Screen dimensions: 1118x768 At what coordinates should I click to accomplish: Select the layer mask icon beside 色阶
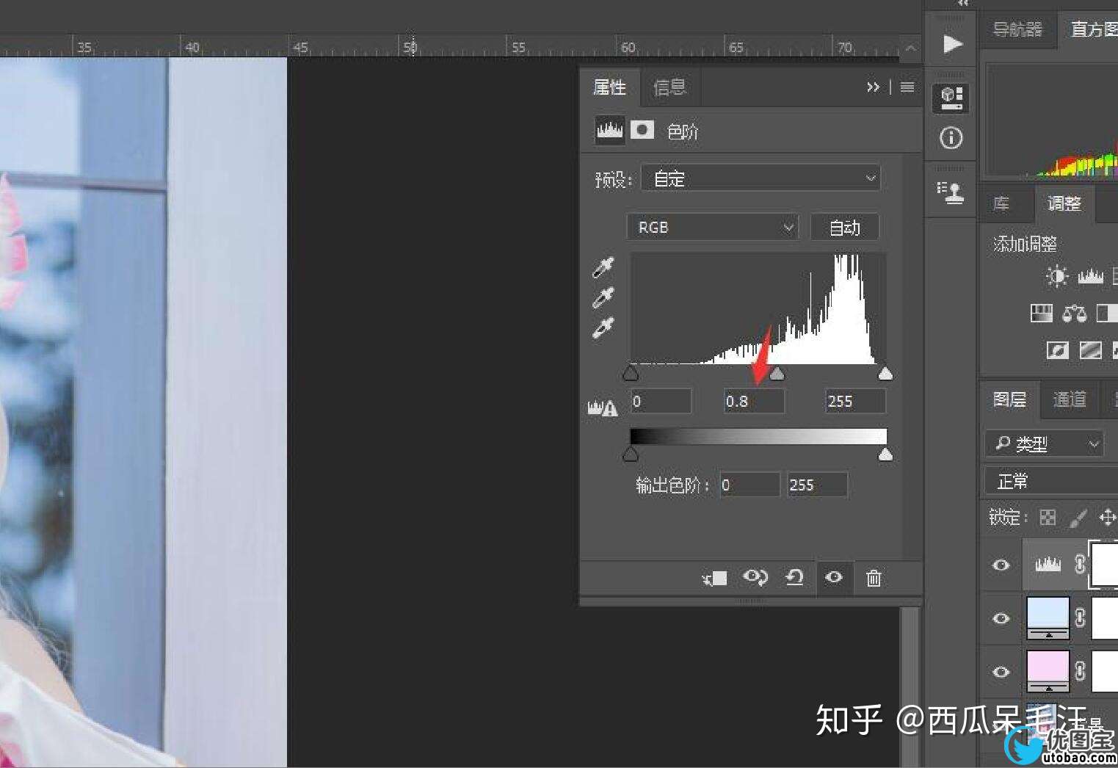click(x=642, y=130)
